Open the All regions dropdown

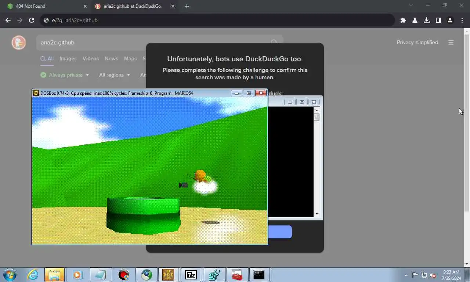[115, 75]
